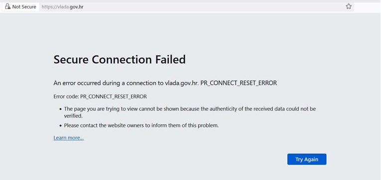381x180 pixels.
Task: Click the https:// prefix in the URL
Action: 49,7
